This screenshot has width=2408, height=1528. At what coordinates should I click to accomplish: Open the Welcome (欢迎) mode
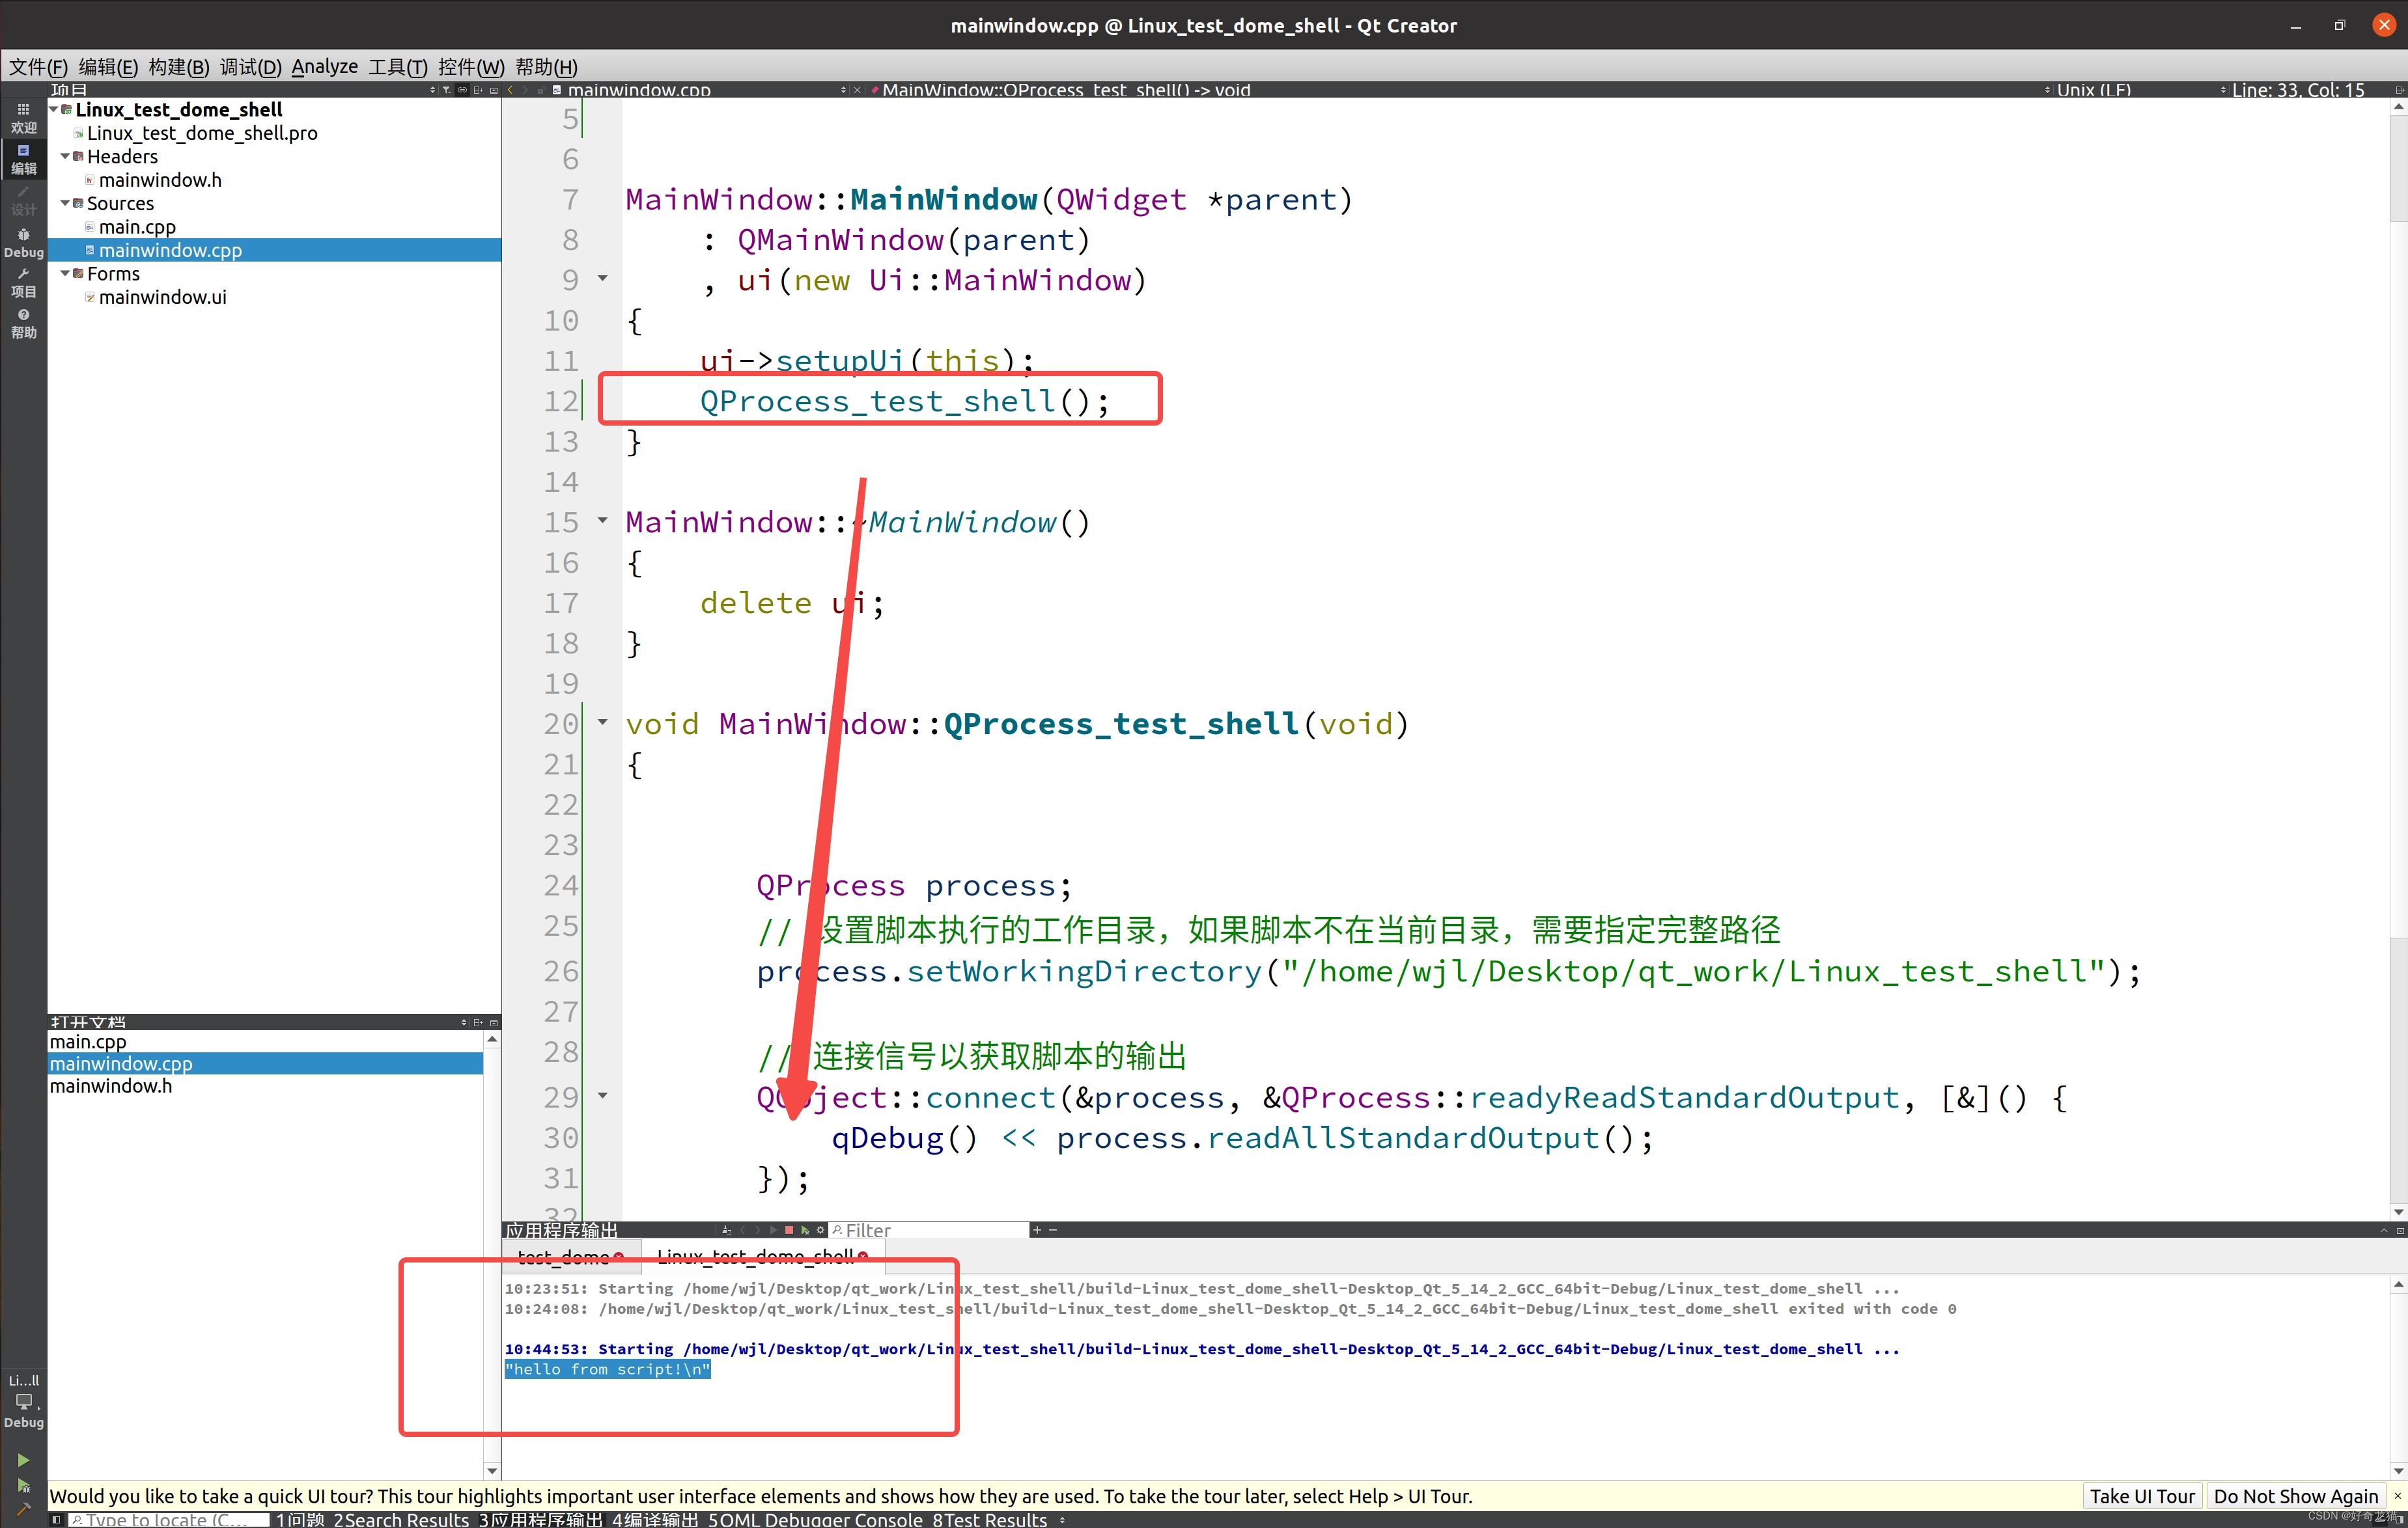23,117
